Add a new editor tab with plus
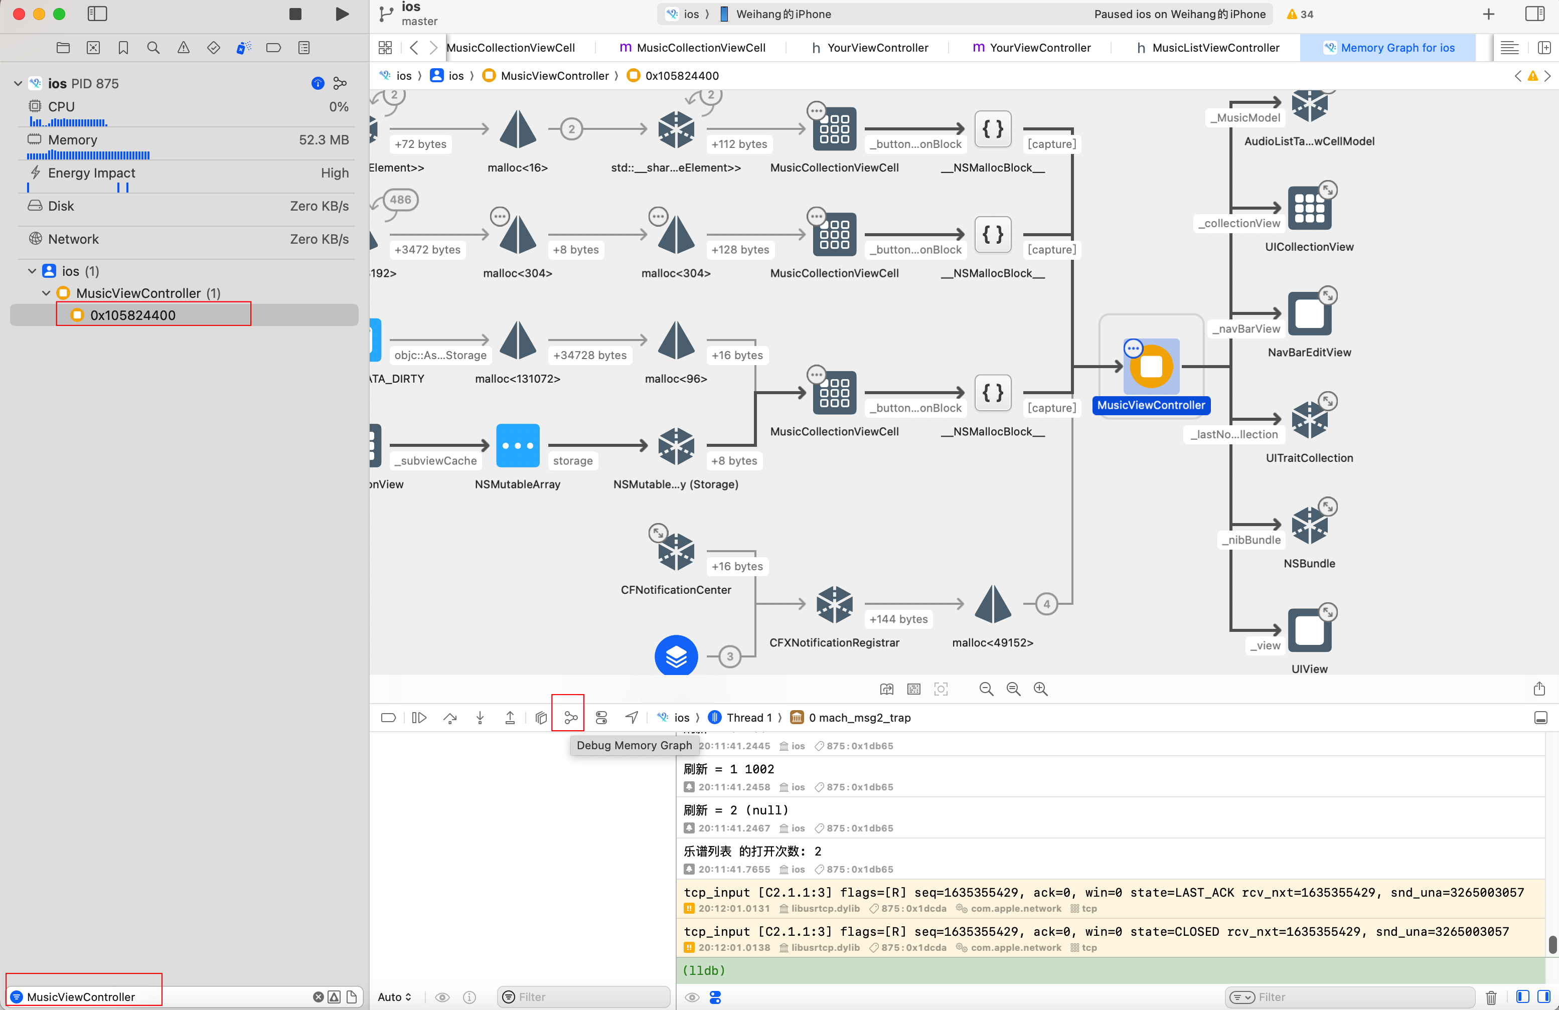This screenshot has width=1559, height=1010. point(1488,14)
